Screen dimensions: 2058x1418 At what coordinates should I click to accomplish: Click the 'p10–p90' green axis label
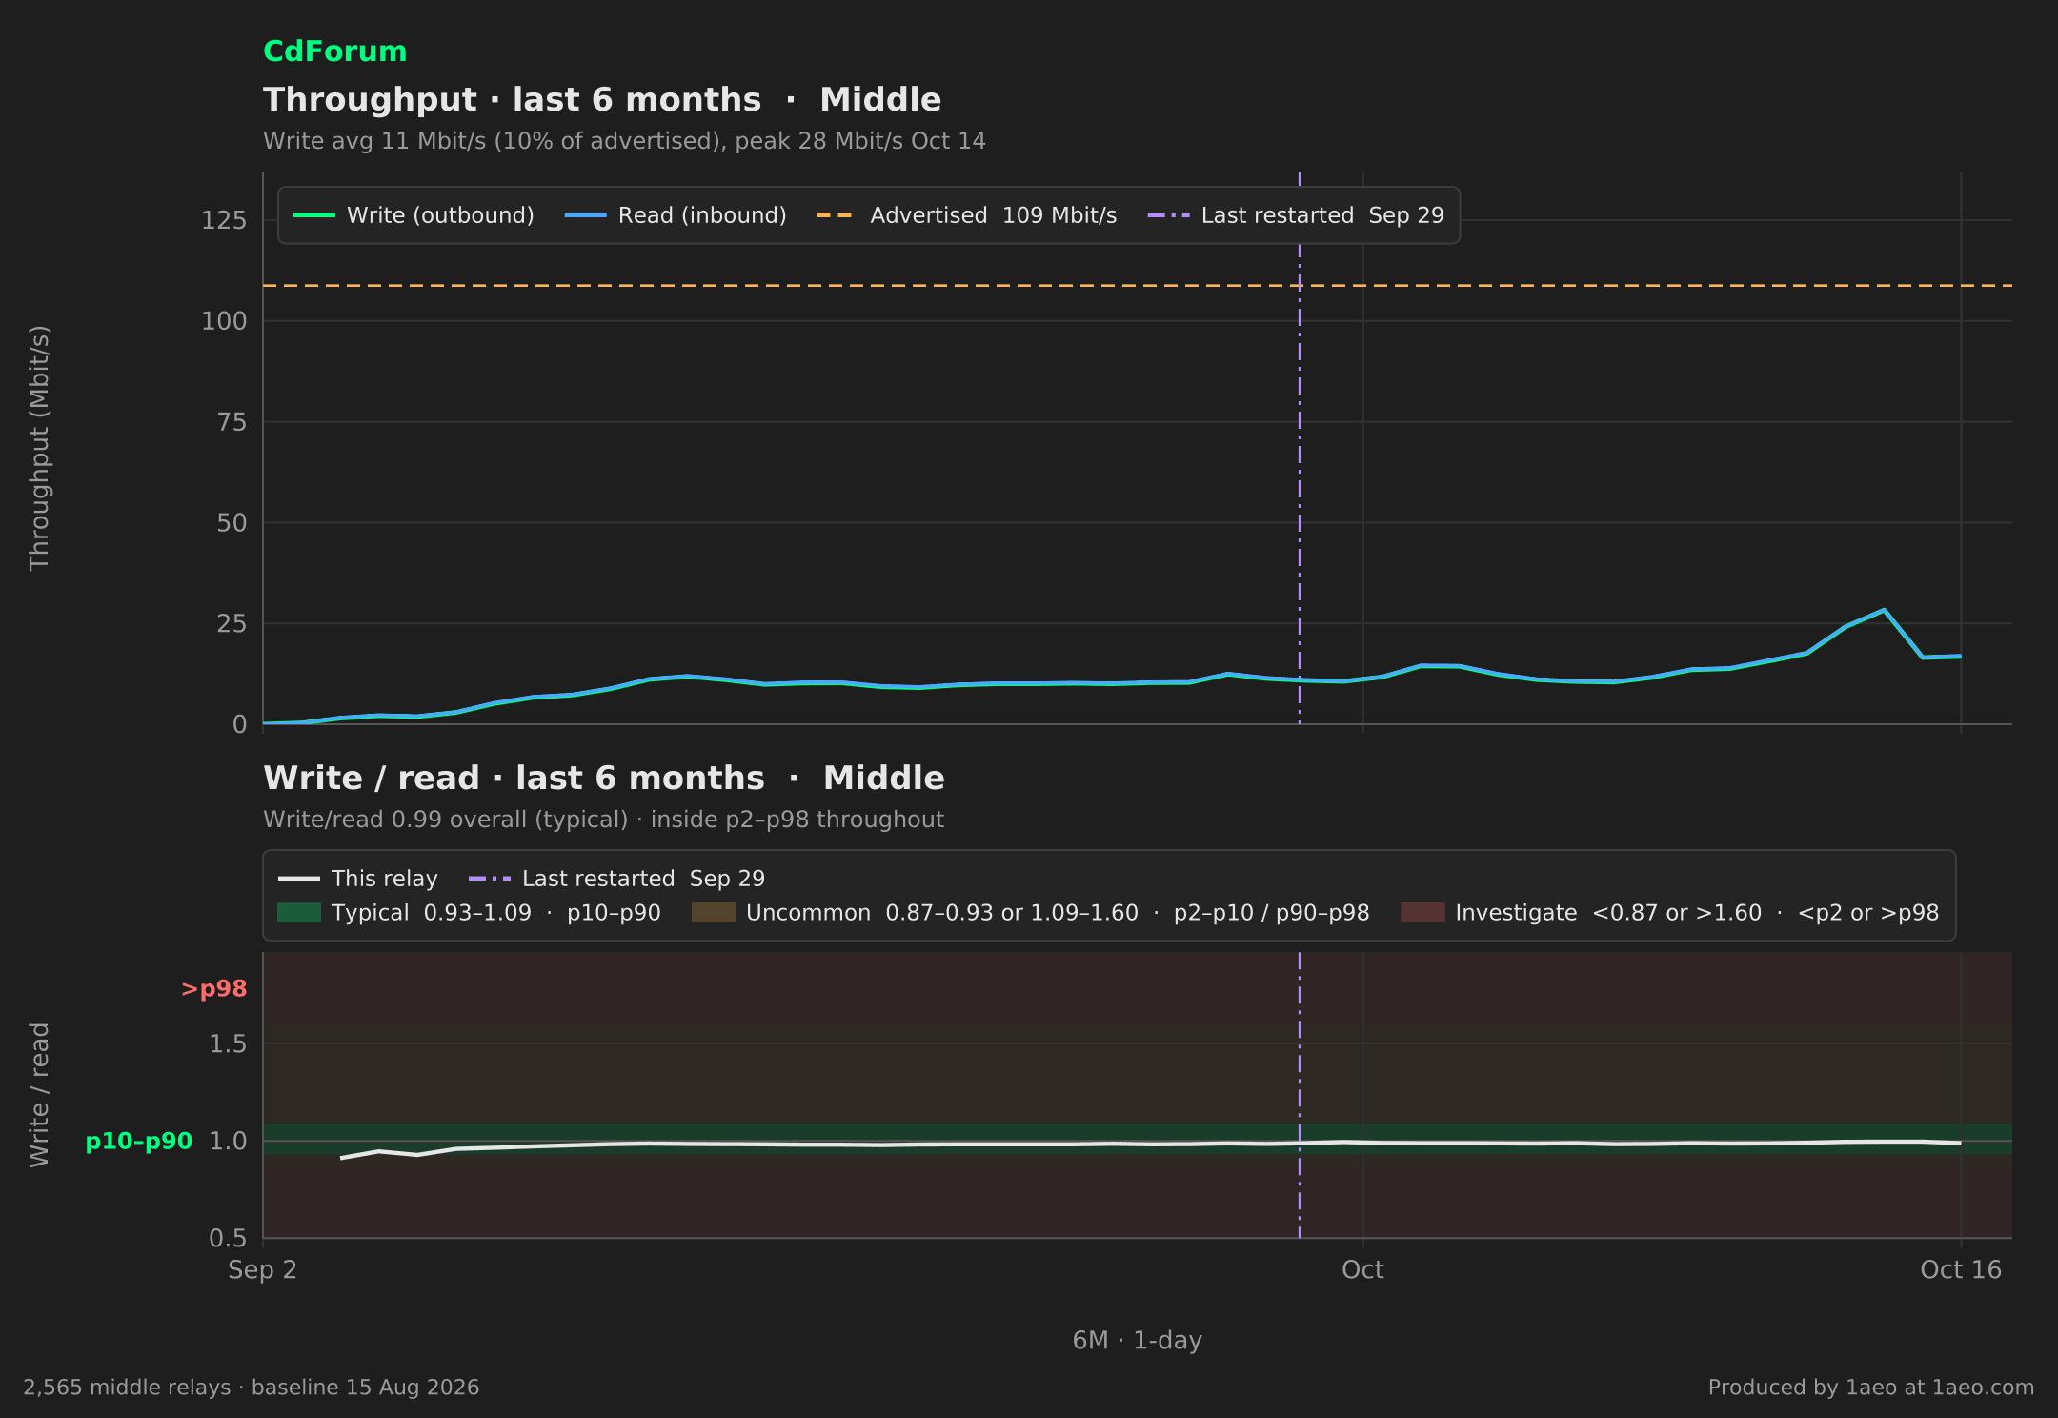139,1142
